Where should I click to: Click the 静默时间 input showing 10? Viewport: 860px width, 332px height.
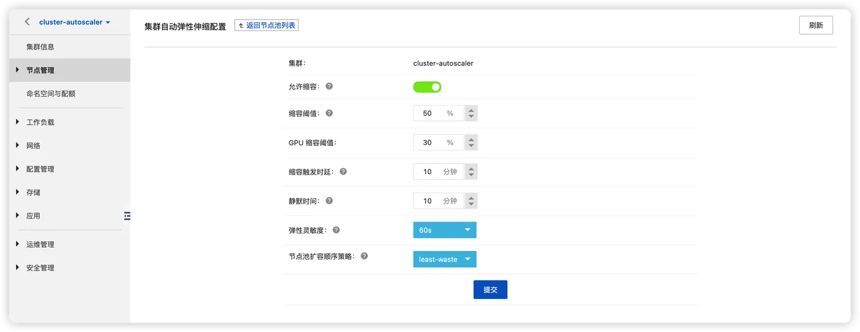point(439,201)
